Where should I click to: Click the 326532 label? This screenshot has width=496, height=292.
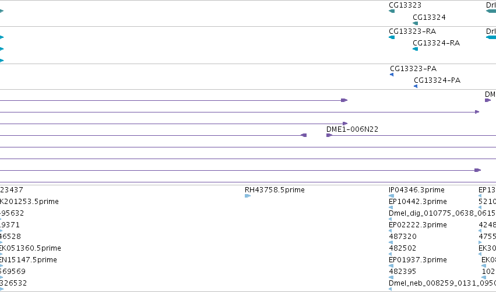13,283
